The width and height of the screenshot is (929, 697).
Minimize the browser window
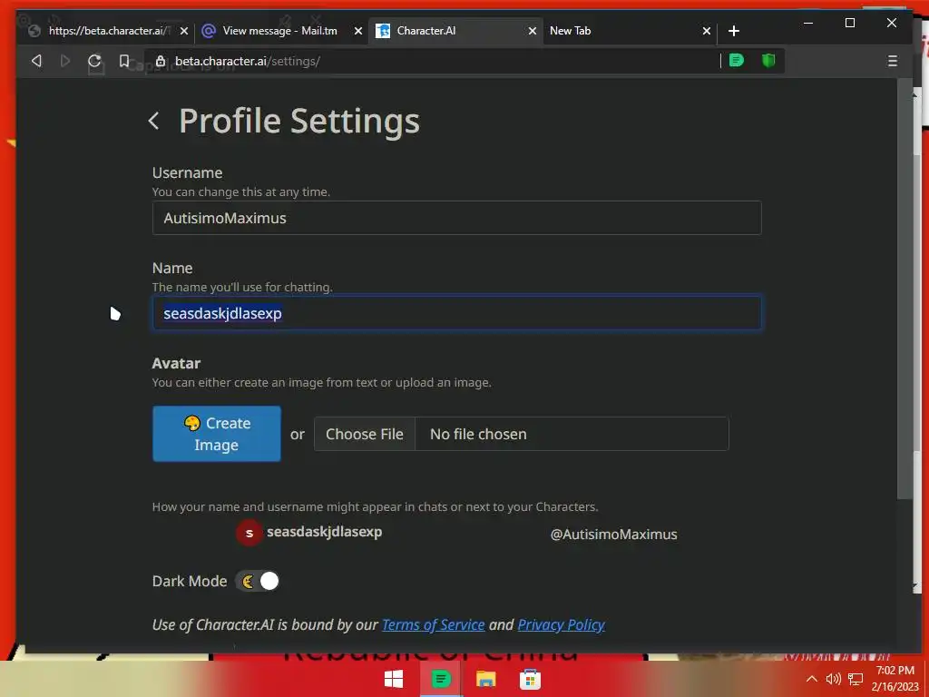pyautogui.click(x=808, y=23)
